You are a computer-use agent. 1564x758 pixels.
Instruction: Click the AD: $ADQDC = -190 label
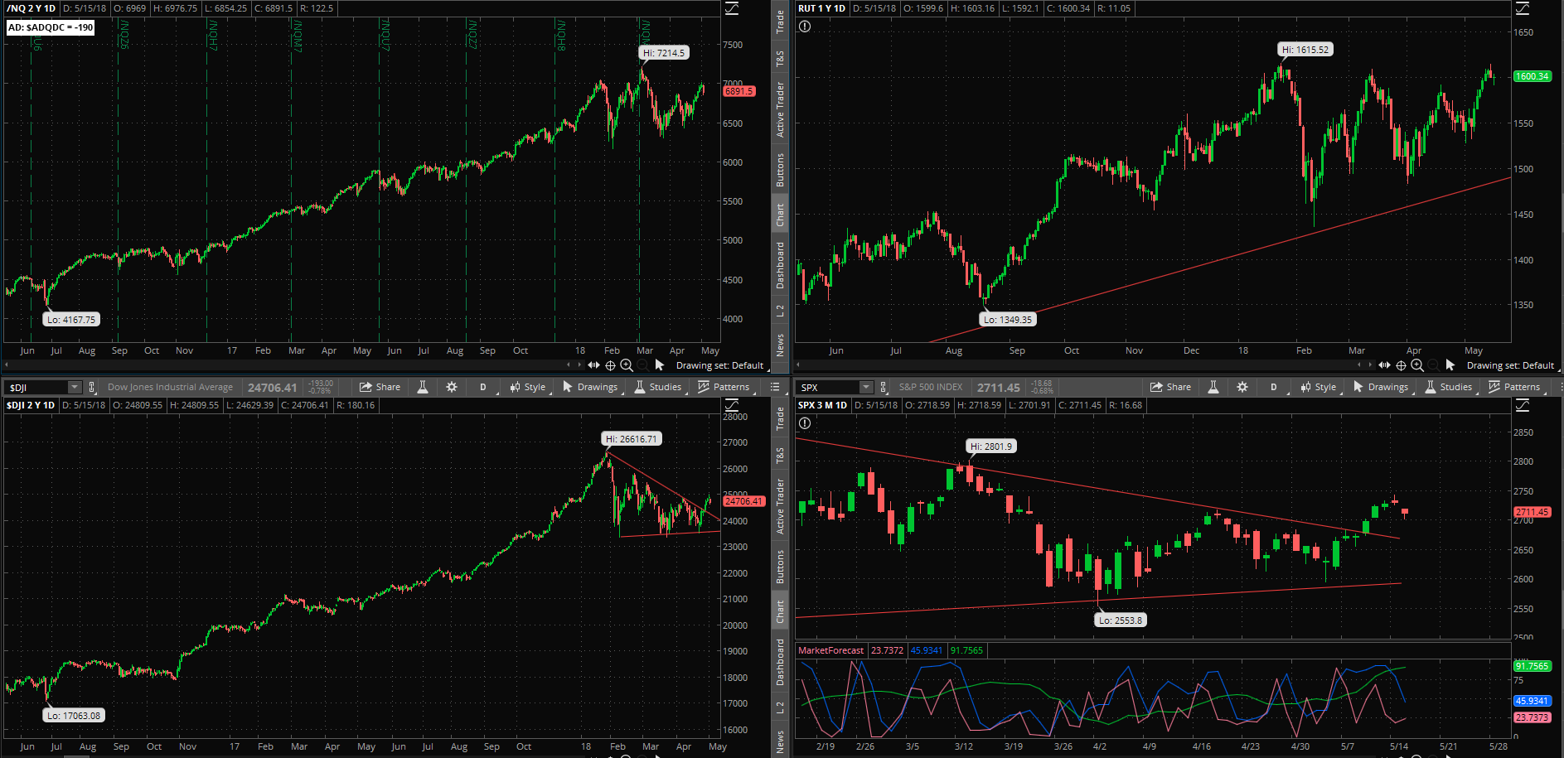(51, 27)
